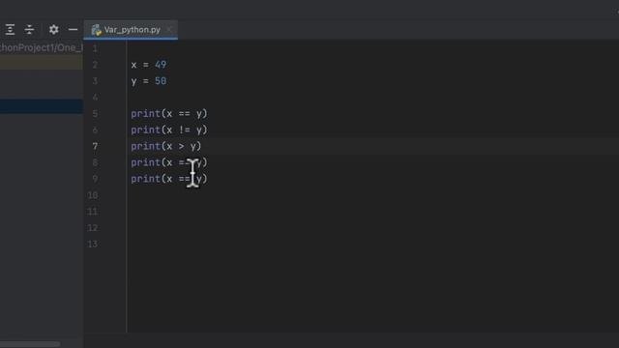619x348 pixels.
Task: Select the highlighted row in project tree
Action: [42, 106]
